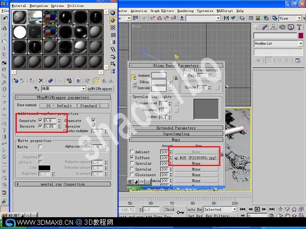Open MAXScript menu
This screenshot has width=306, height=229.
tap(225, 11)
